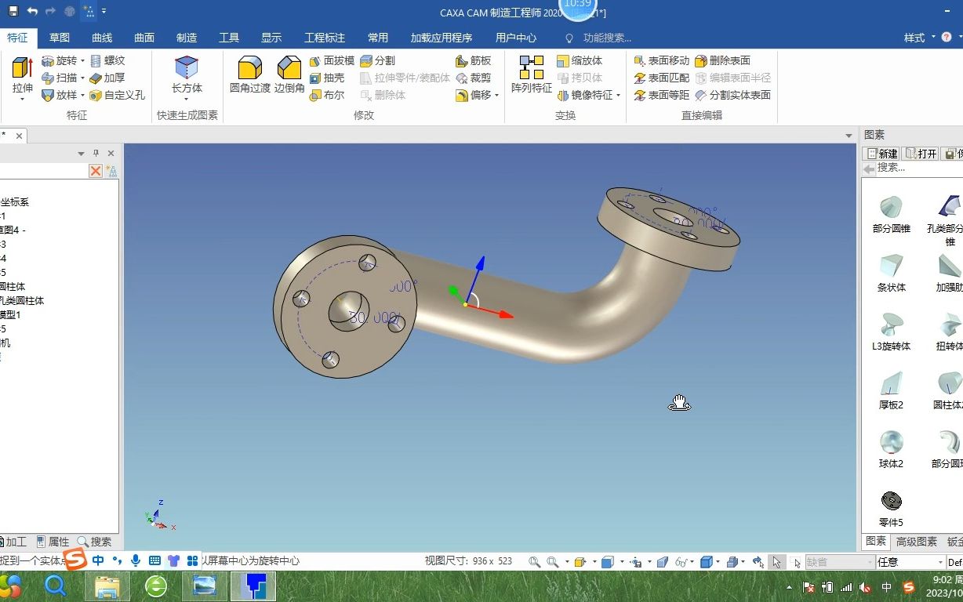This screenshot has height=602, width=963.
Task: Click the 打开 button in catalog panel
Action: pos(921,154)
